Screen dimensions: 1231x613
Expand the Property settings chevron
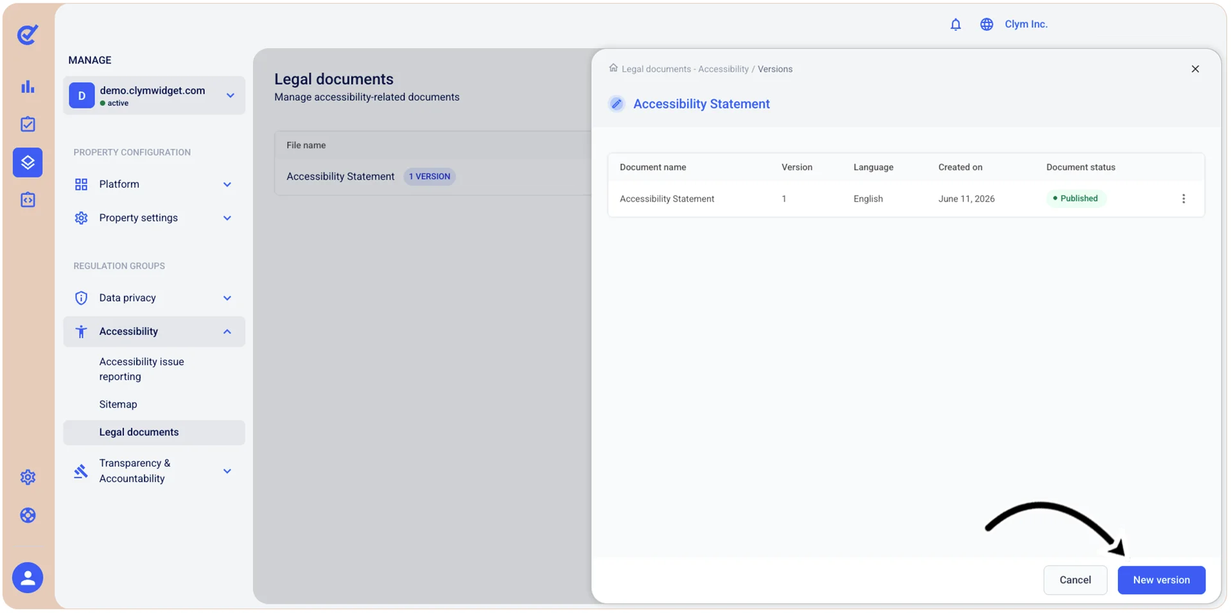pyautogui.click(x=227, y=218)
